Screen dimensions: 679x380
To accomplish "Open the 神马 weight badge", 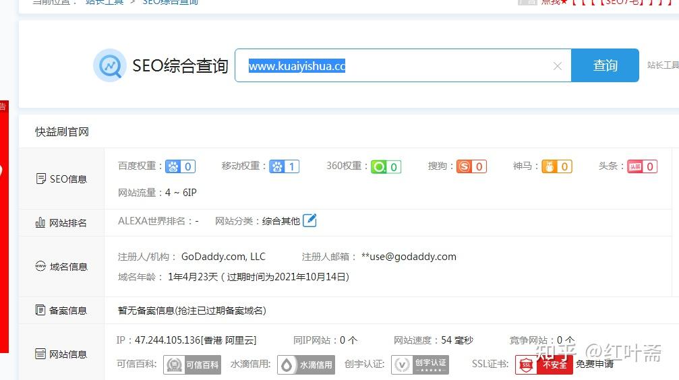I will [x=557, y=166].
